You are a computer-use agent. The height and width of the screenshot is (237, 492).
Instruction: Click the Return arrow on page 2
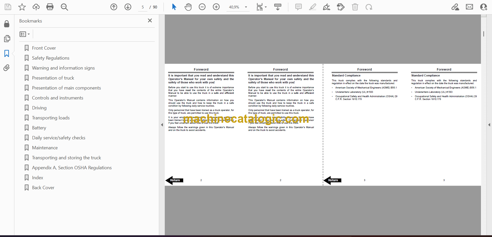tap(175, 180)
